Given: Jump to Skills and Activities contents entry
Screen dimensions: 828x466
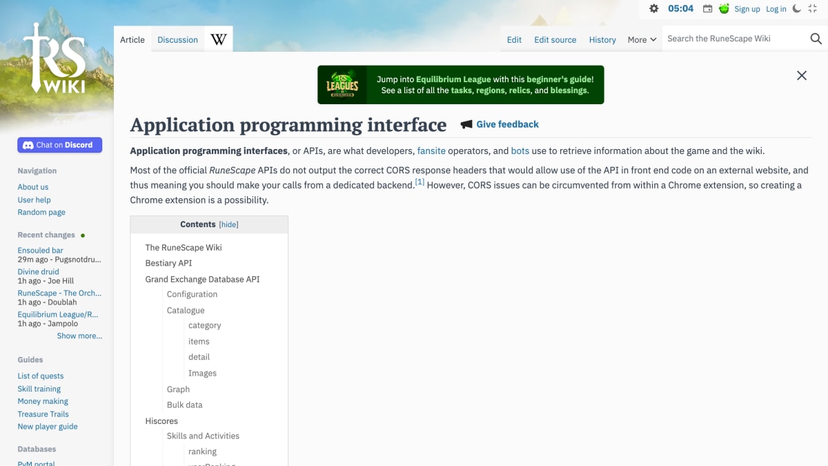Looking at the screenshot, I should pos(203,436).
